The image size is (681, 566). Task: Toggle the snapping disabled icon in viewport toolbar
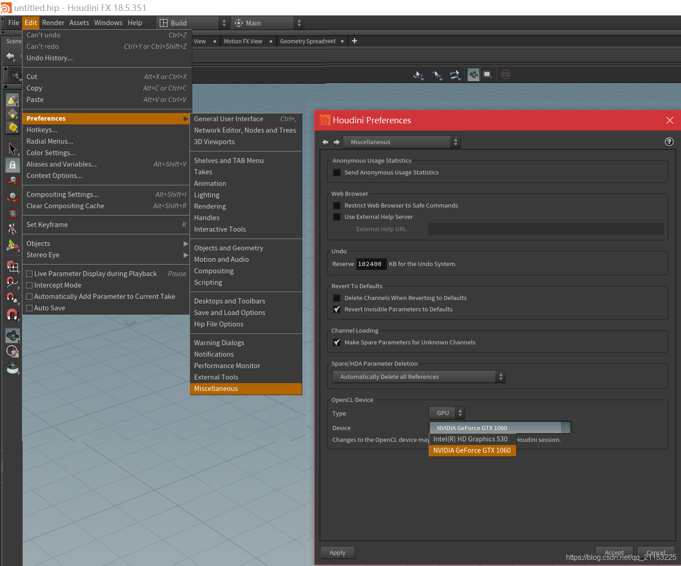tap(506, 74)
